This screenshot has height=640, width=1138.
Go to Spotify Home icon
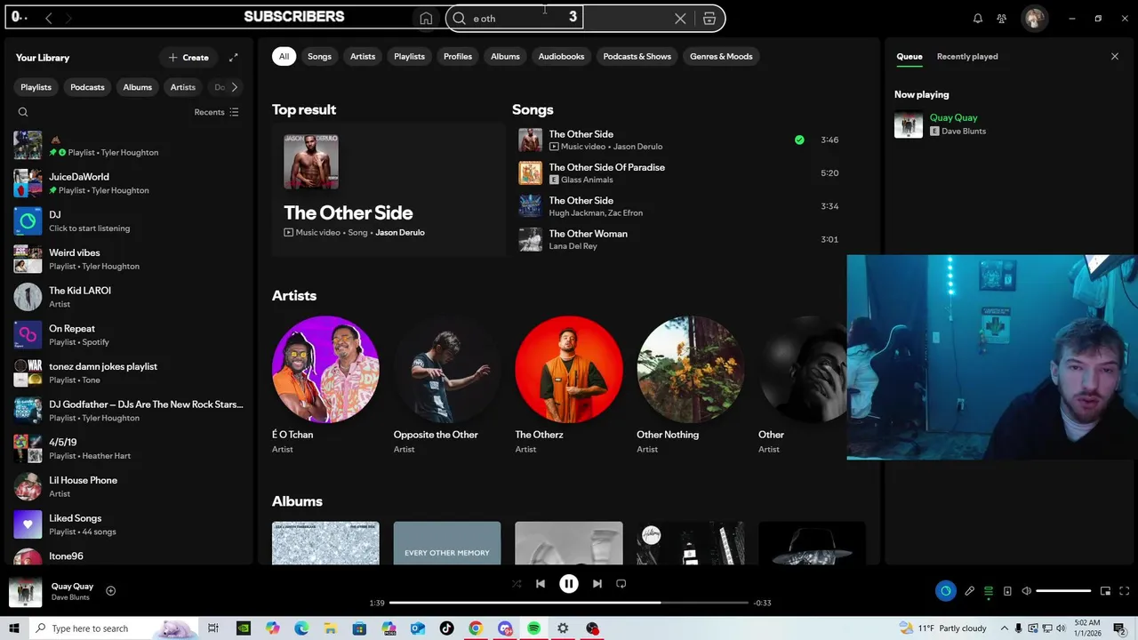point(426,19)
